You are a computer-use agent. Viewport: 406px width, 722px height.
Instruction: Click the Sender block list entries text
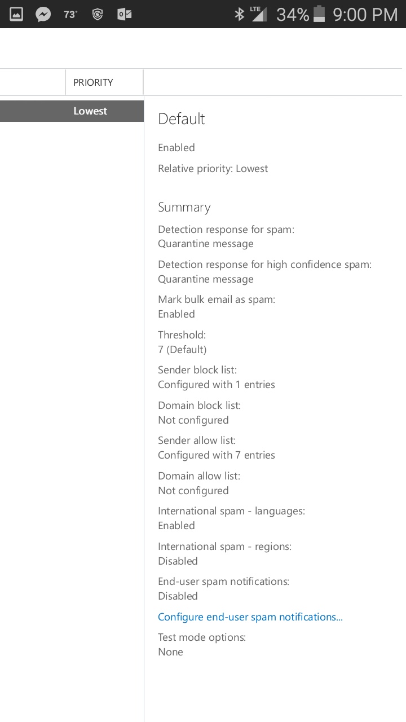[x=217, y=384]
